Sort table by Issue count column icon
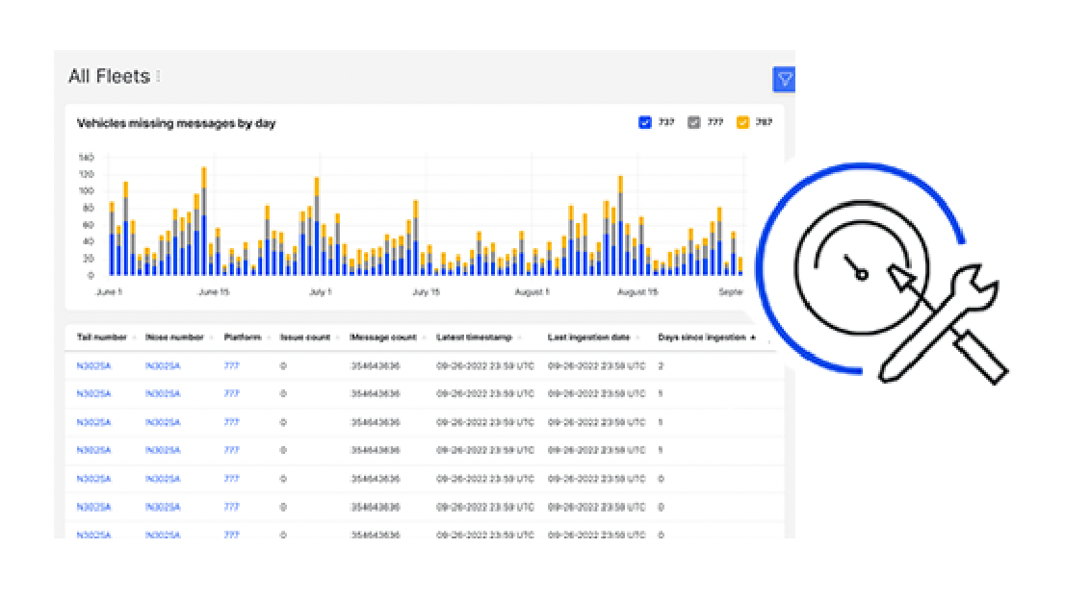 pyautogui.click(x=337, y=337)
